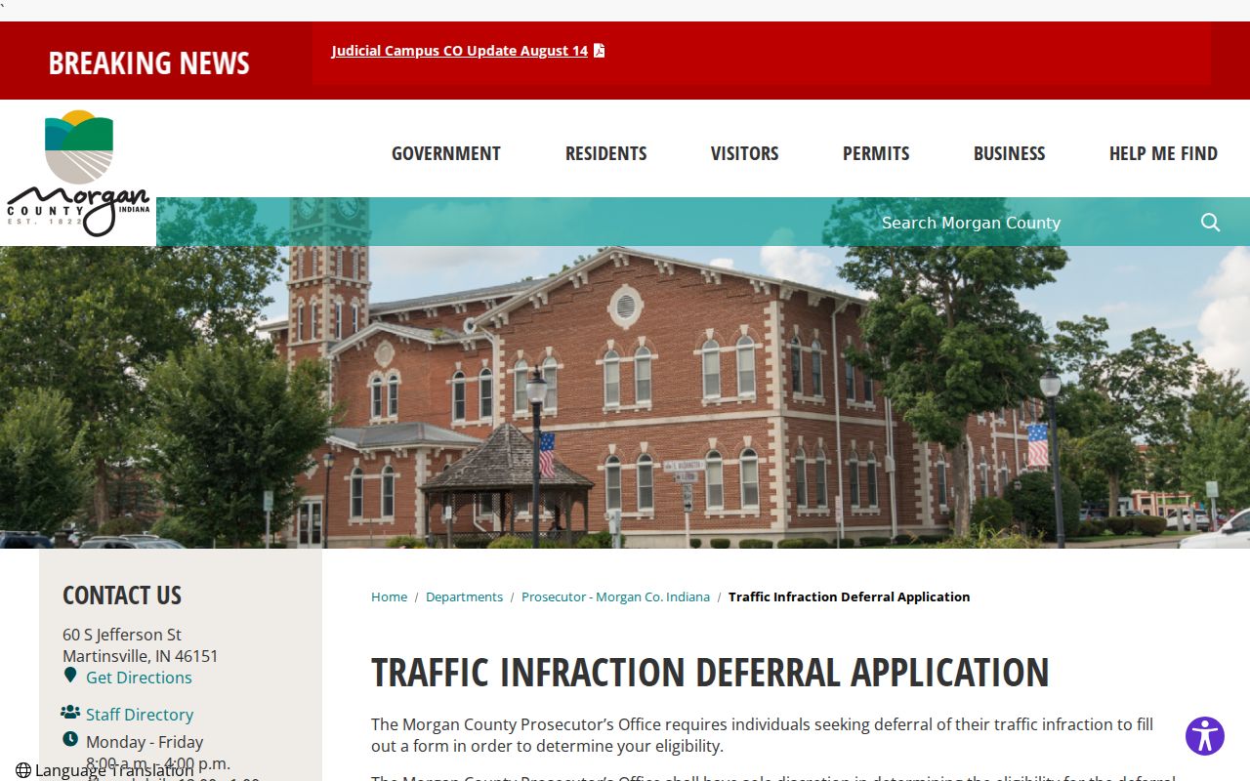Screen dimensions: 1250x781
Task: Click the search magnifier icon
Action: tap(1210, 223)
